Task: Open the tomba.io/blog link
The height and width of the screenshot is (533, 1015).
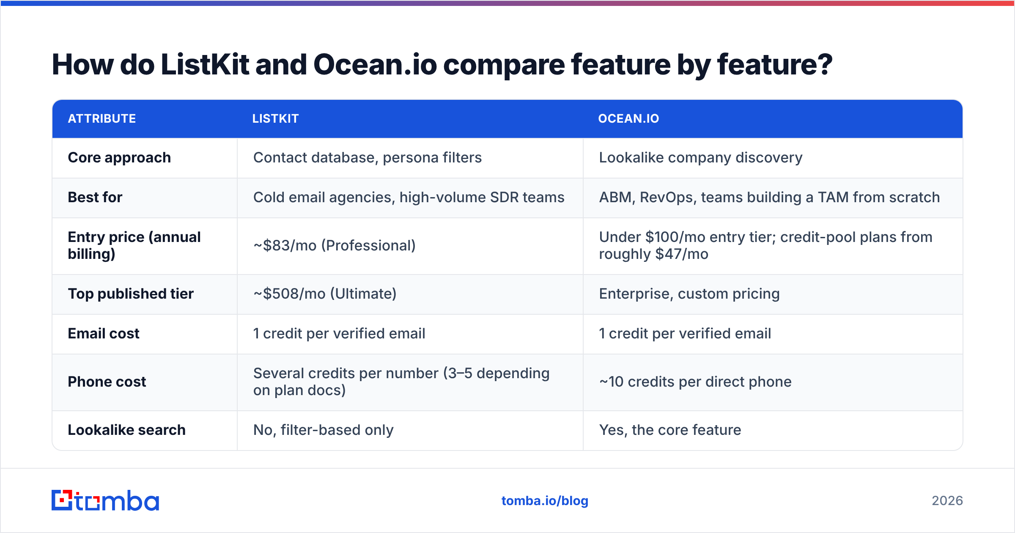Action: (545, 501)
